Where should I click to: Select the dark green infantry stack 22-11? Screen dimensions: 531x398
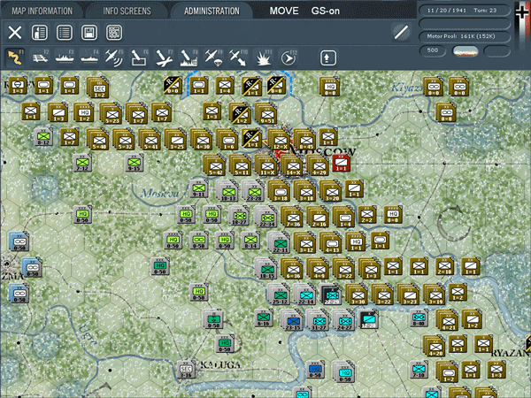pos(280,242)
